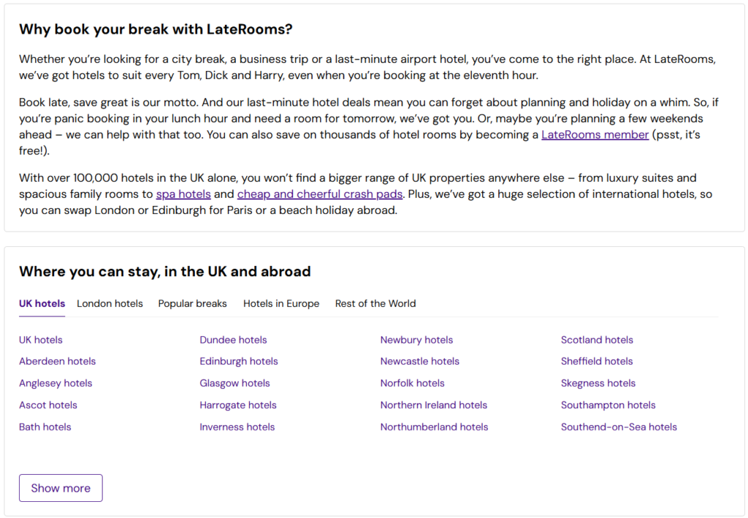Switch to the UK hotels tab
Viewport: 748px width, 518px height.
point(42,303)
